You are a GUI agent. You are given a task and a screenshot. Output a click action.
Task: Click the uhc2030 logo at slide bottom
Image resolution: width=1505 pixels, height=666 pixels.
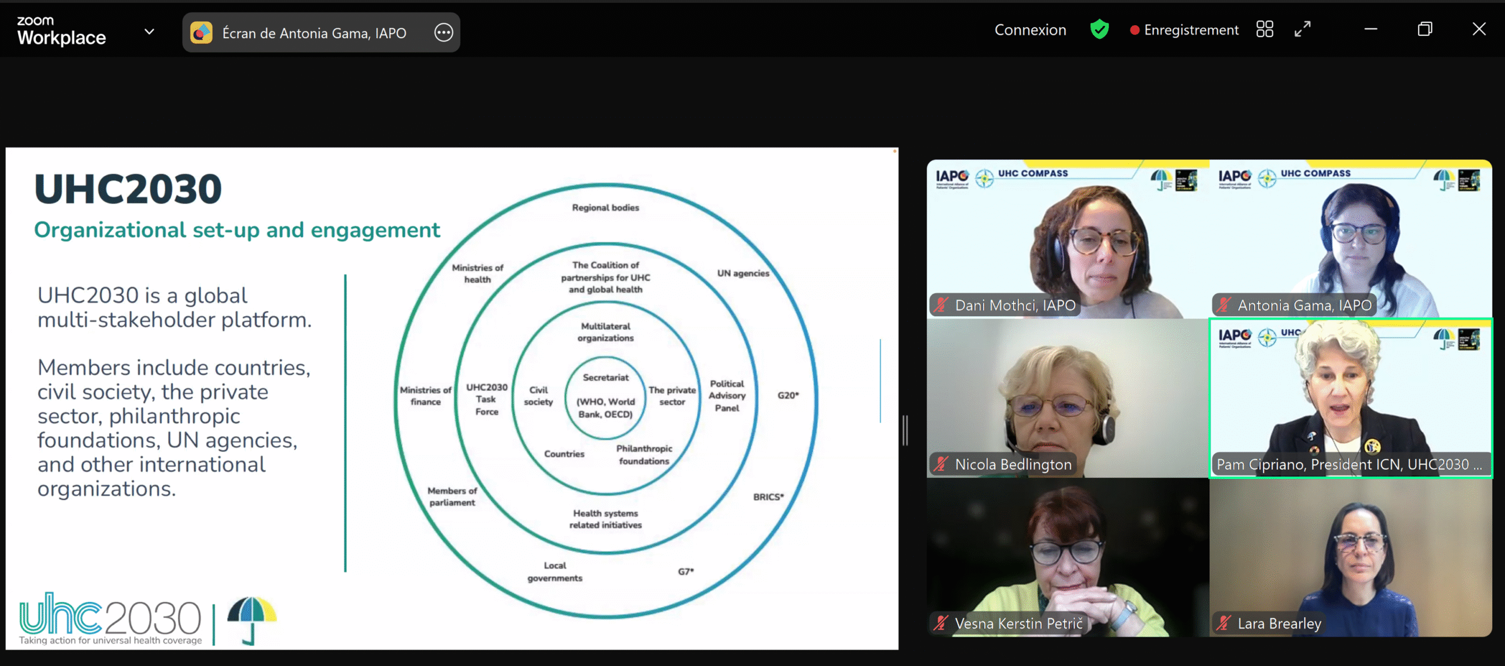pos(111,619)
